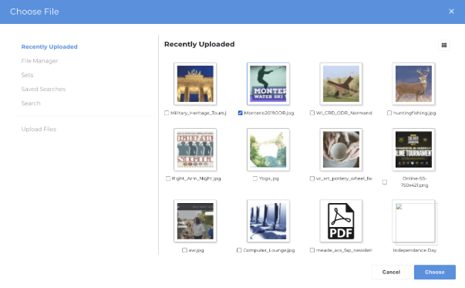Uncheck the Monterio2019ODR.jpg checkbox
Viewport: 465px width, 288px height.
click(x=240, y=113)
